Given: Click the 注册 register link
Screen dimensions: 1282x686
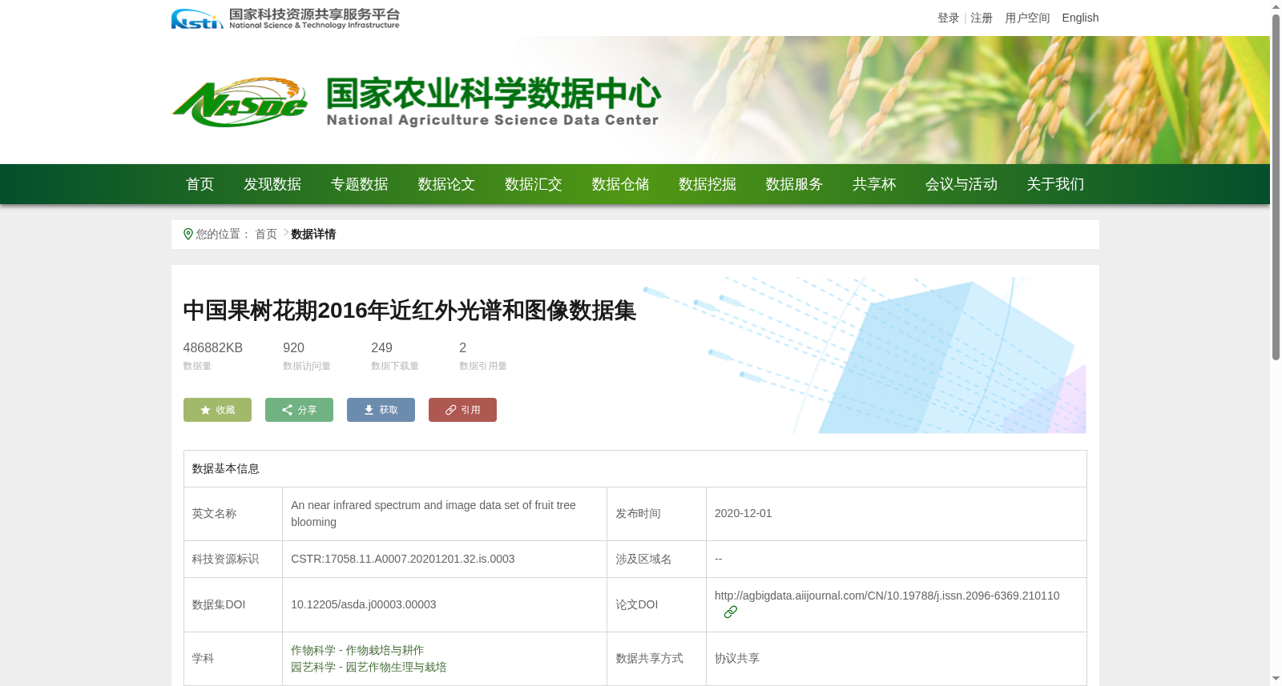Looking at the screenshot, I should [982, 18].
